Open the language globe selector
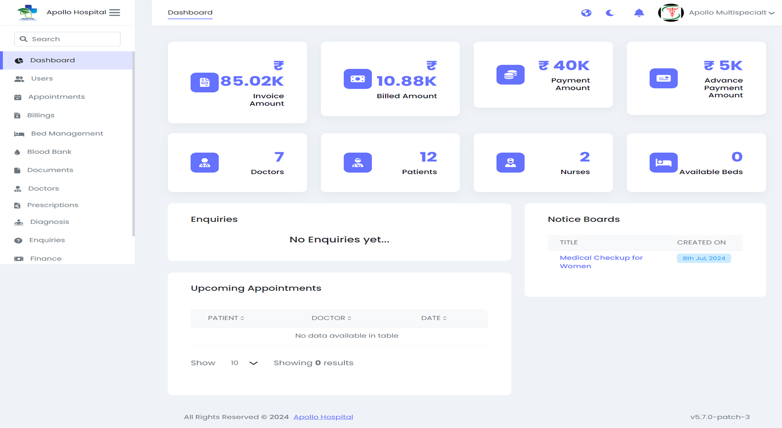The image size is (782, 428). (x=586, y=13)
